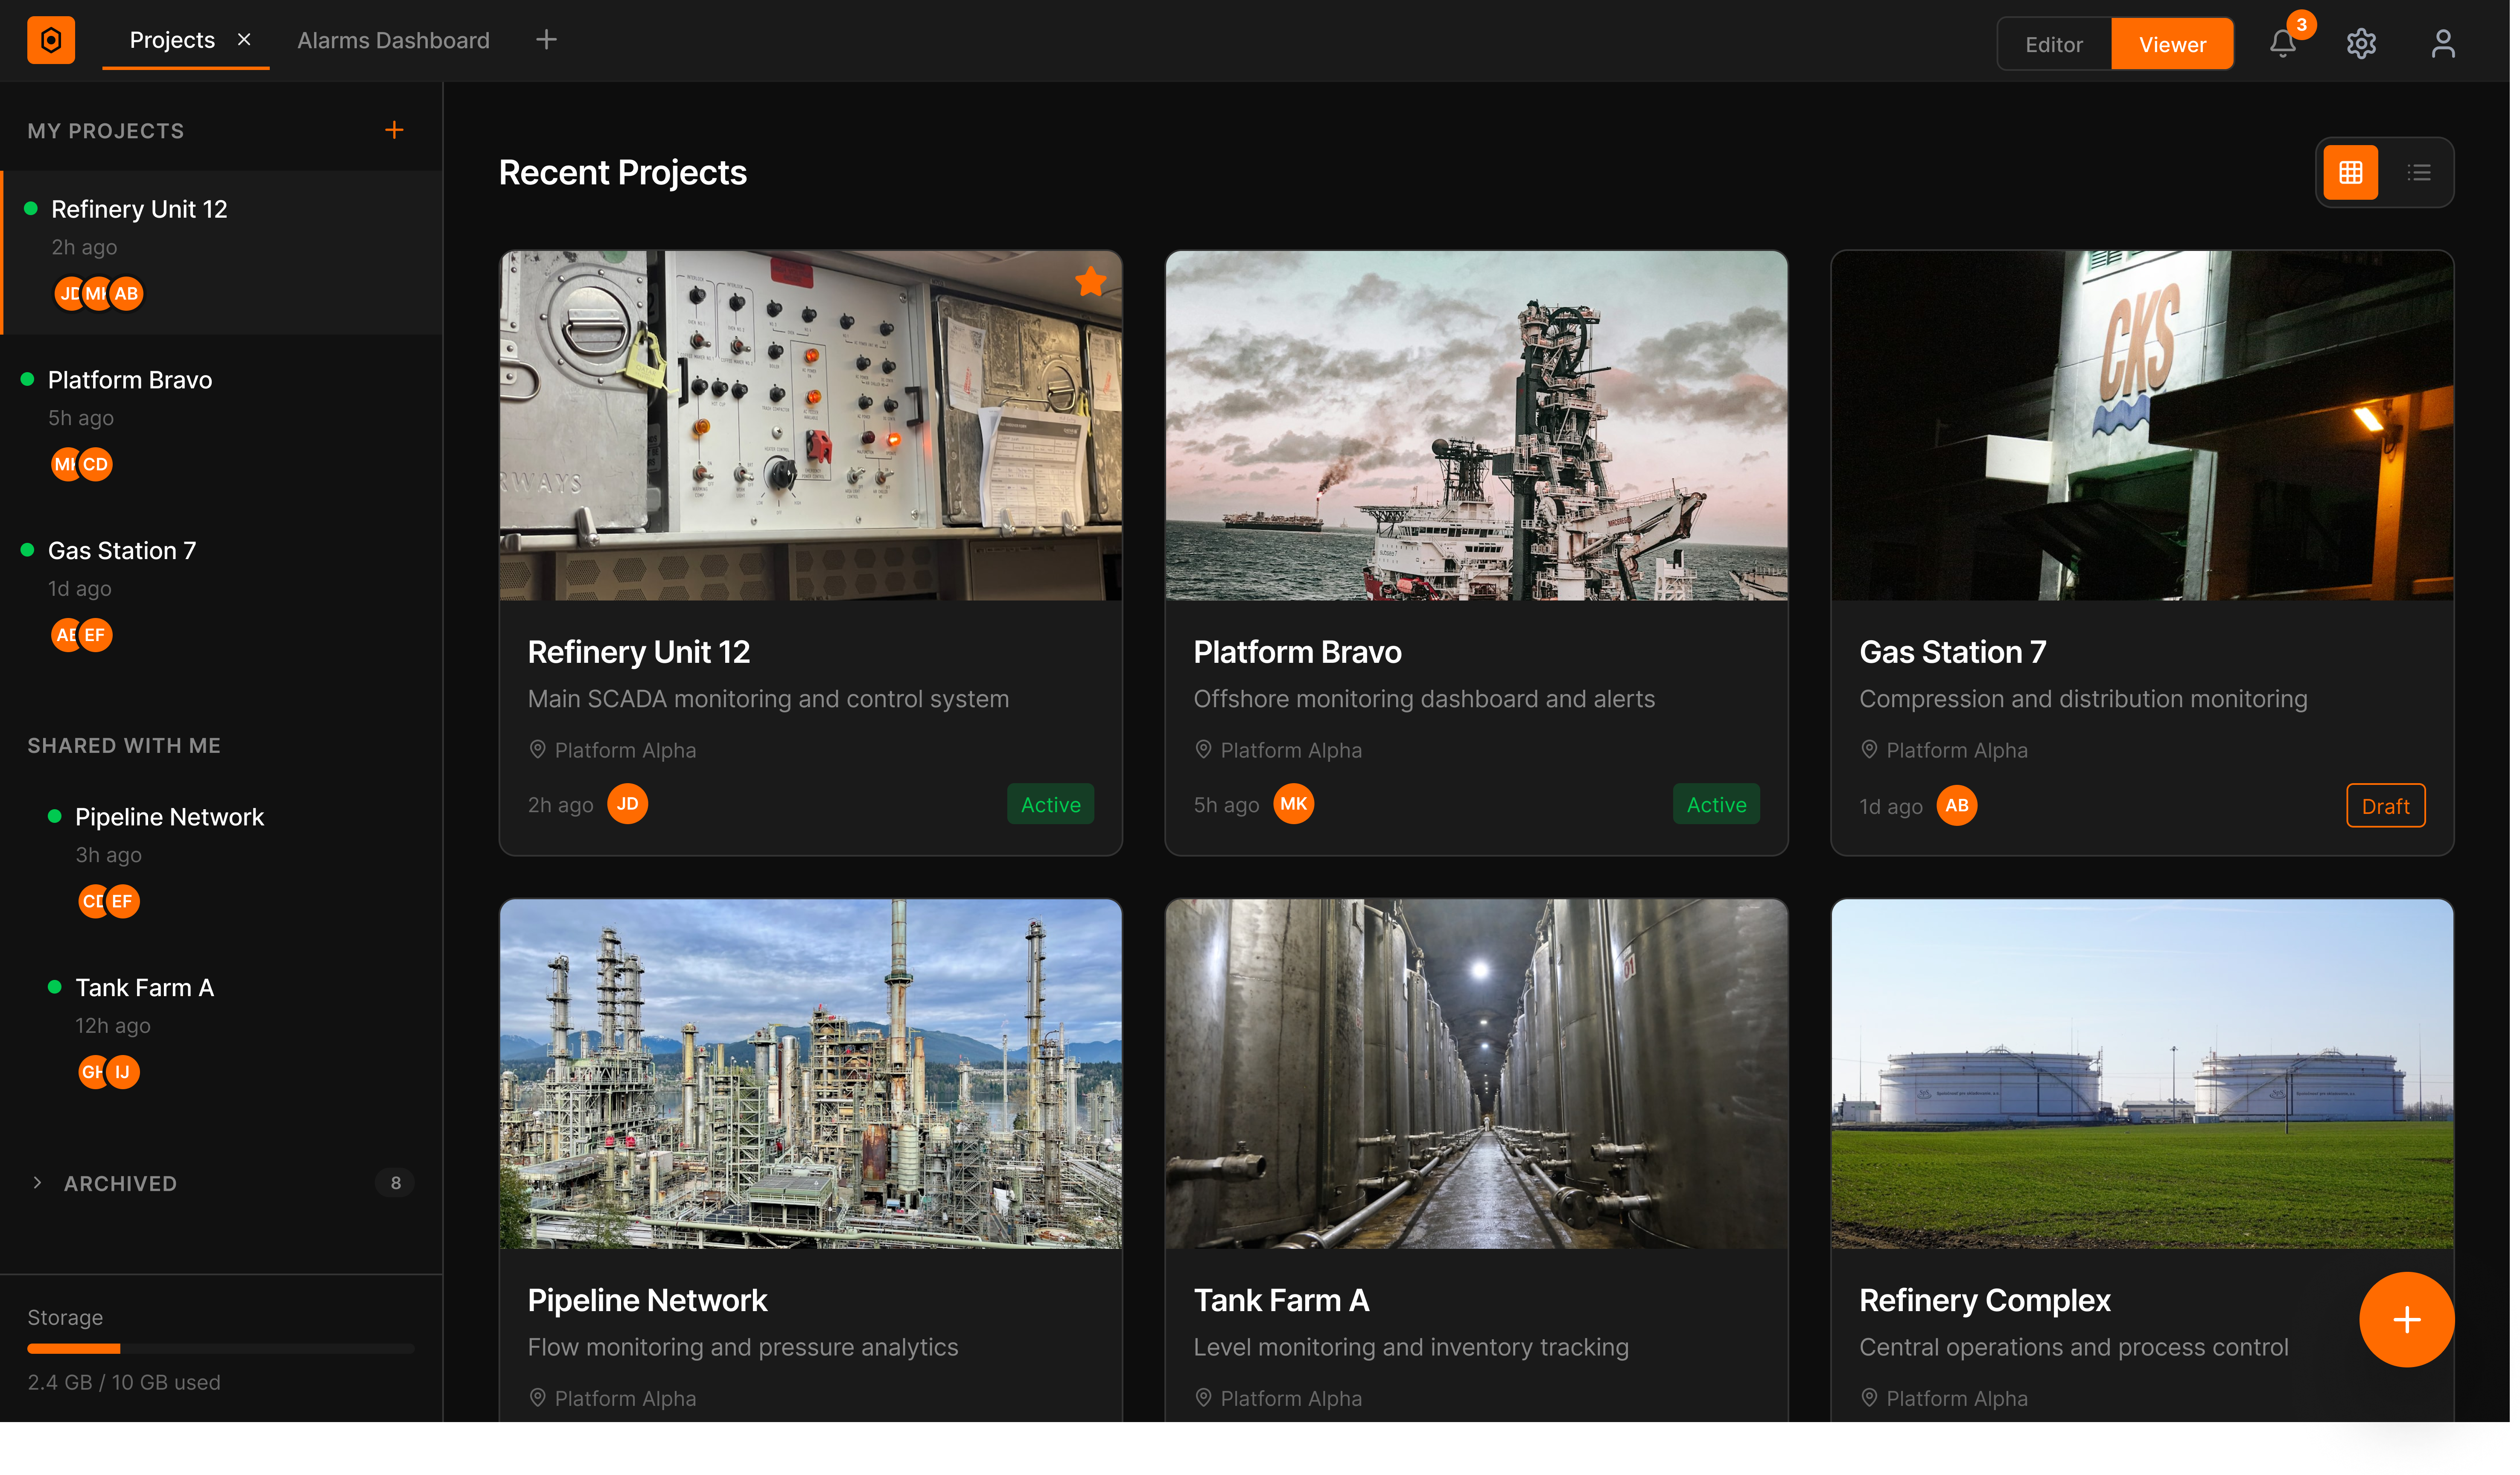Switch to list view layout

tap(2418, 173)
